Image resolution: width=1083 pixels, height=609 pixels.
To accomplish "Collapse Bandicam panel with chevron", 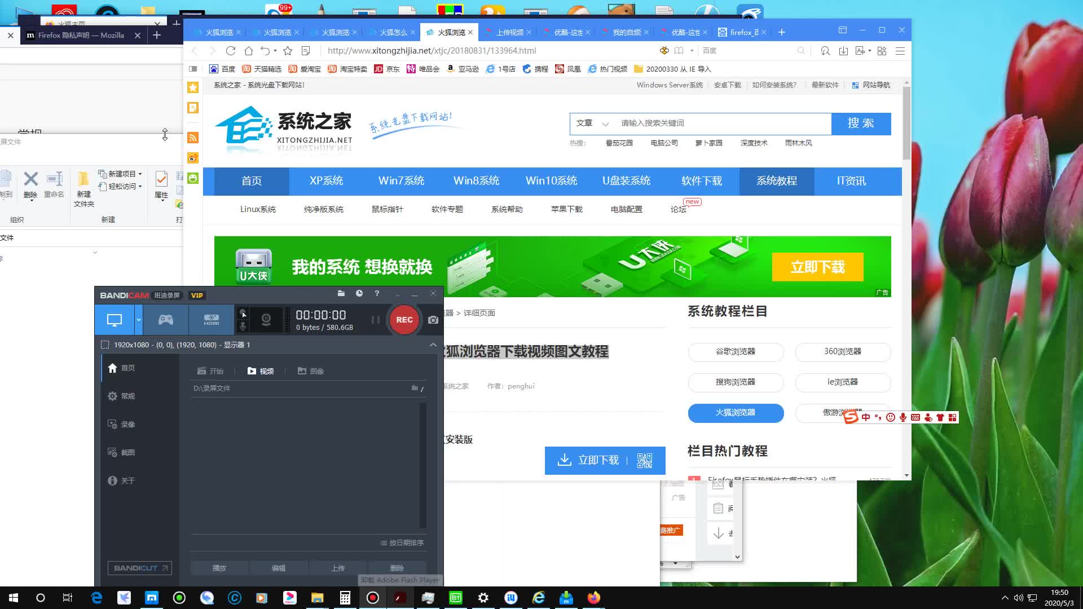I will pos(433,345).
